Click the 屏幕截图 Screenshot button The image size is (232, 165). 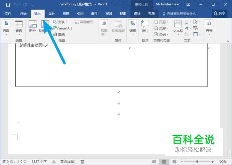[x=85, y=22]
